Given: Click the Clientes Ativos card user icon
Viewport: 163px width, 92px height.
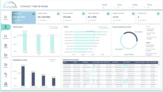Looking at the screenshot, I should 158,14.
